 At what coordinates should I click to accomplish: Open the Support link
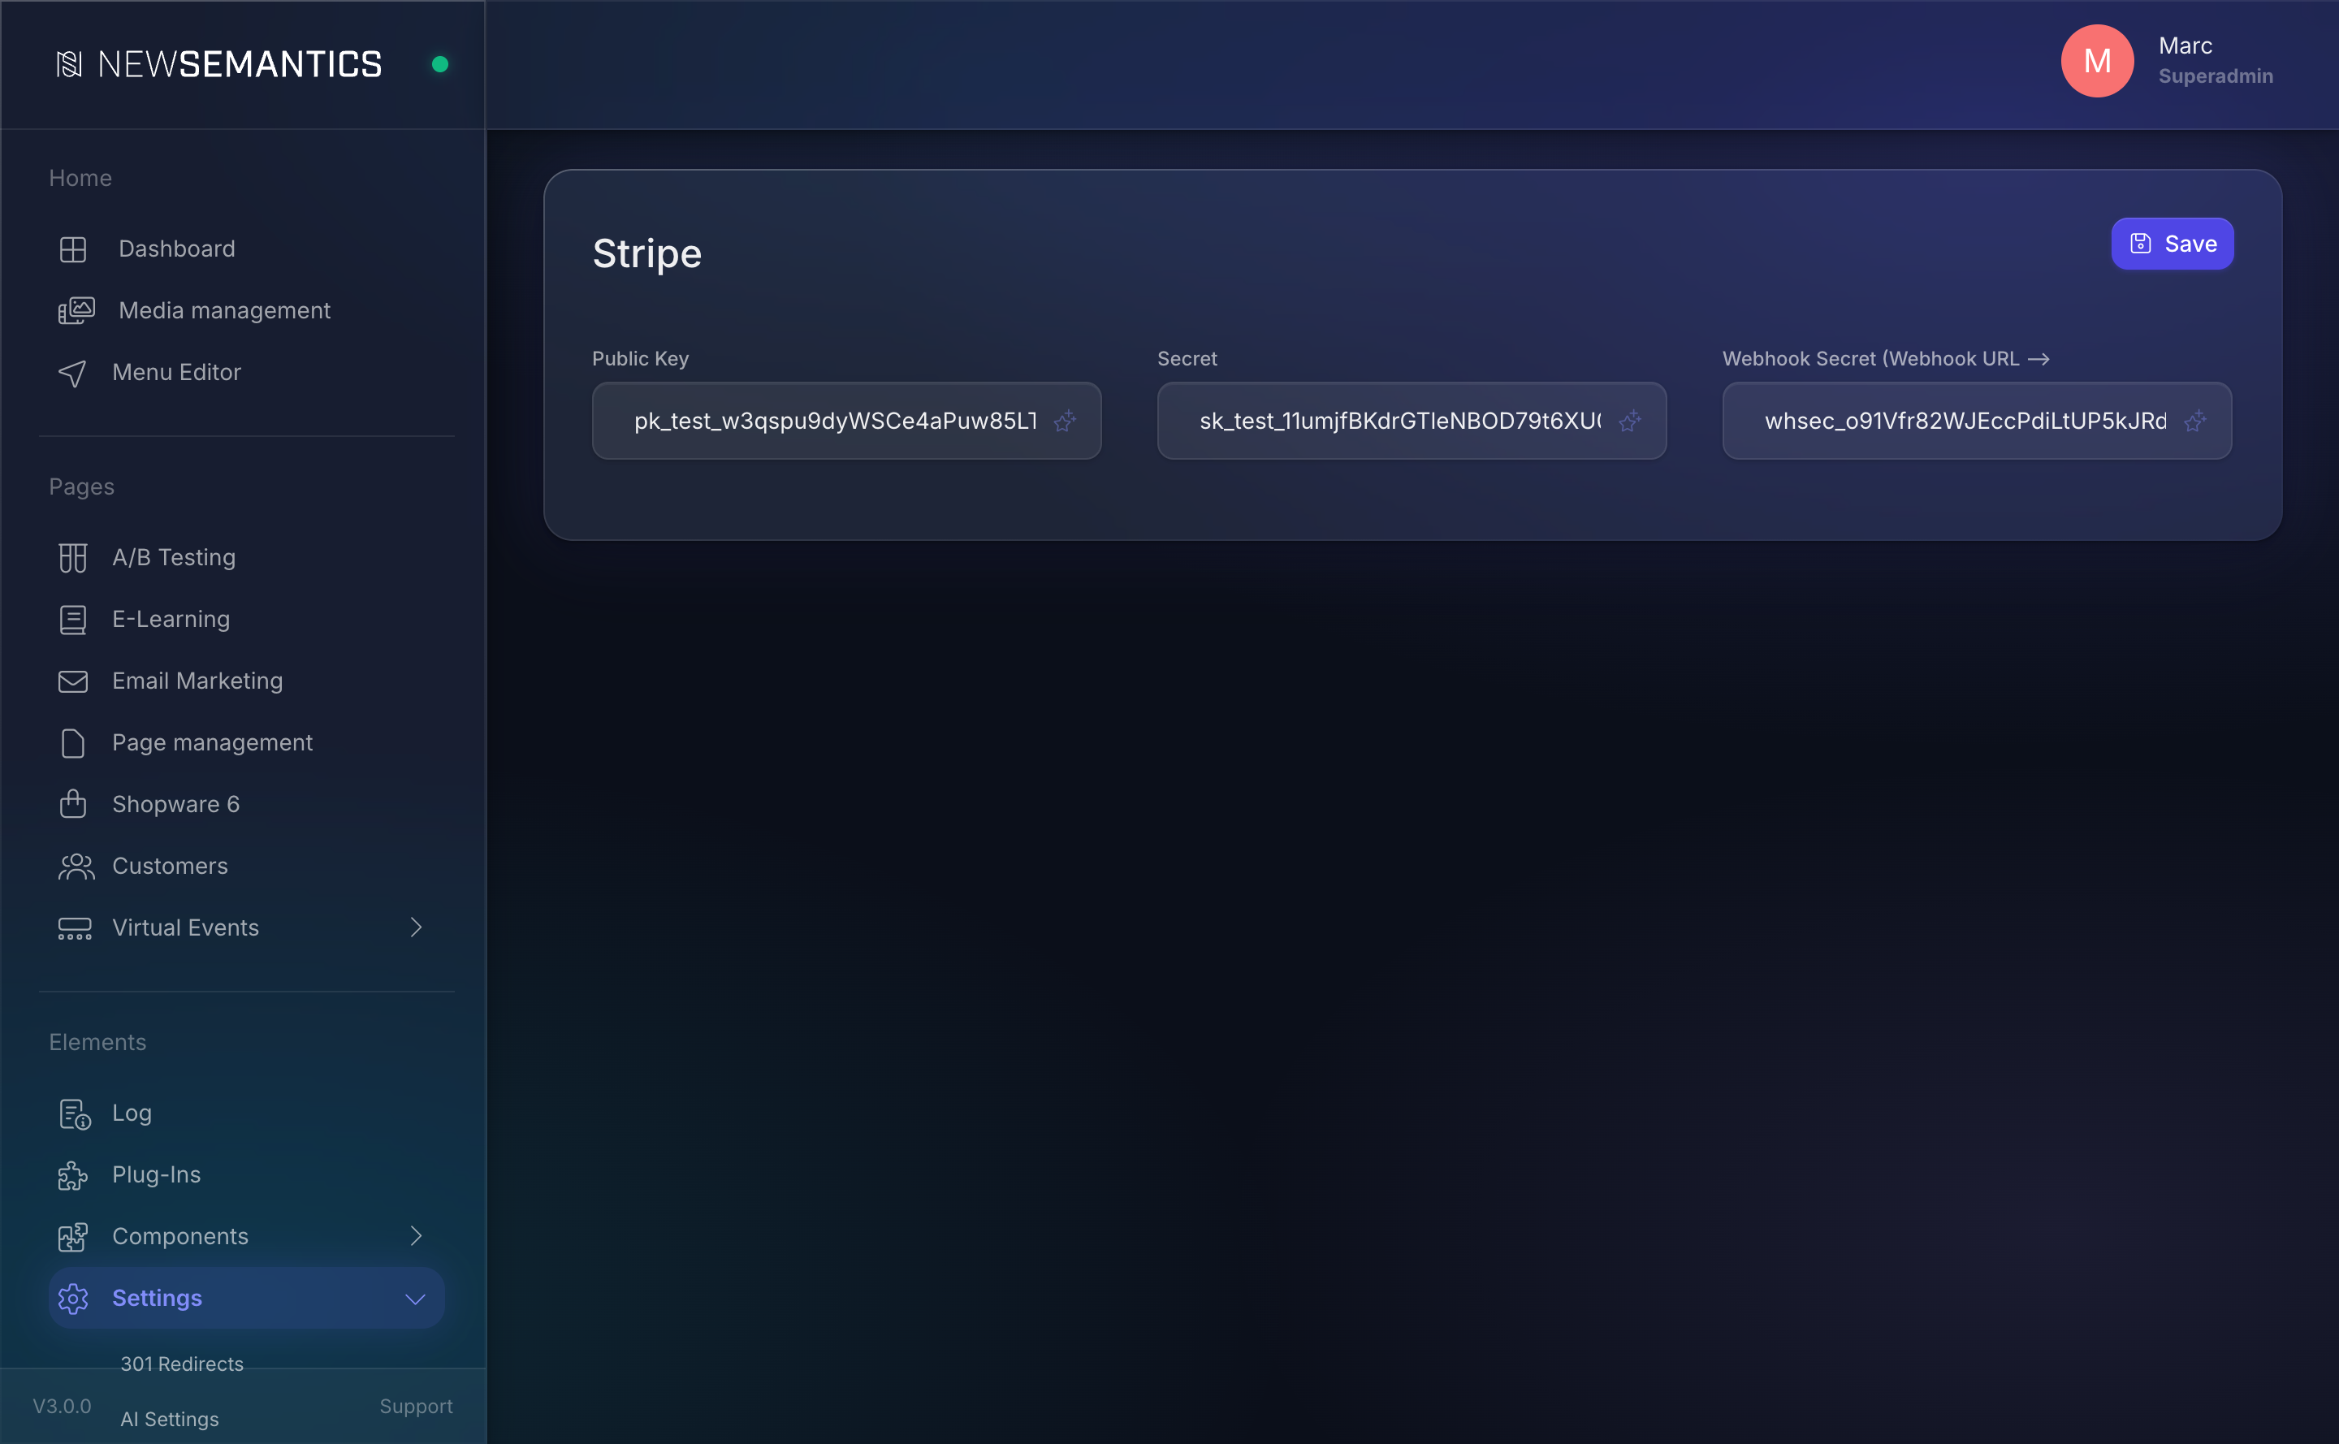[417, 1407]
